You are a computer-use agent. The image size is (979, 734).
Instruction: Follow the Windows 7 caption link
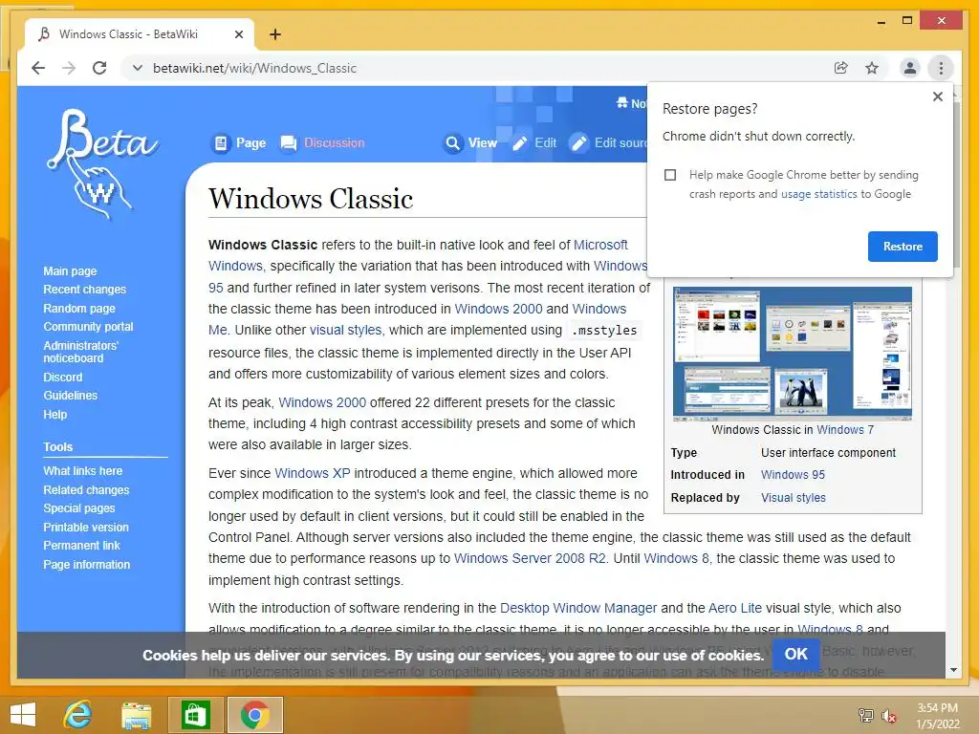tap(845, 429)
